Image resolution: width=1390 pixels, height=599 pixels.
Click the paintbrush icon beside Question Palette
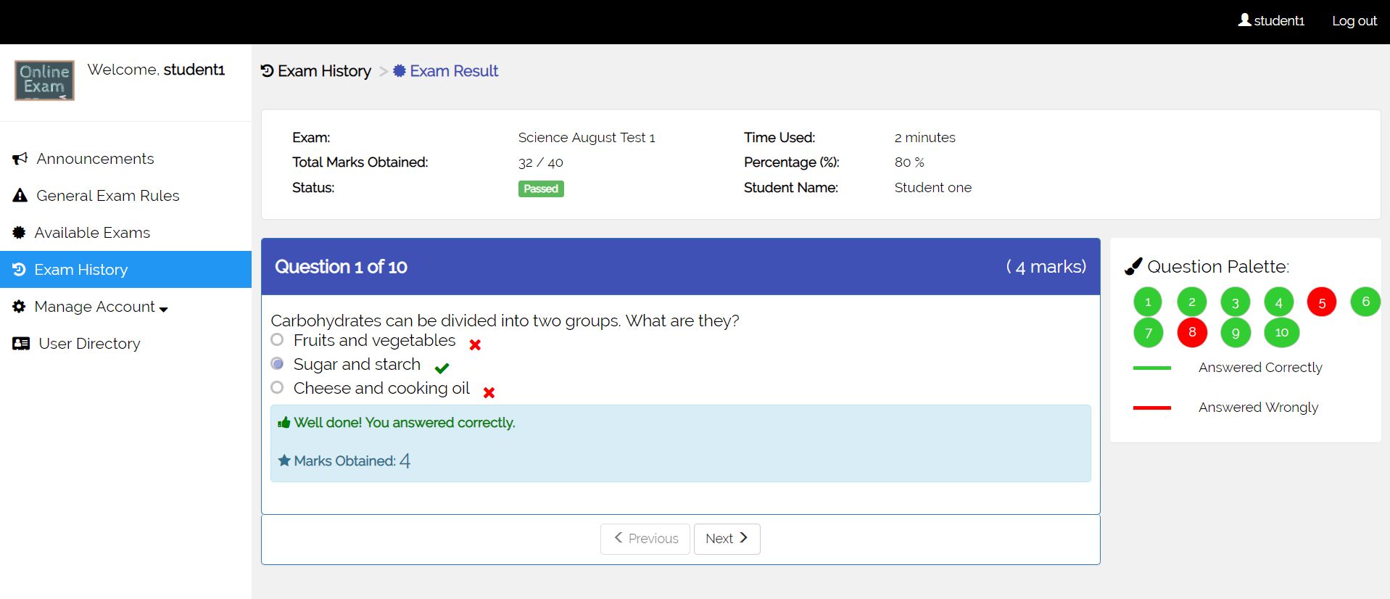pyautogui.click(x=1133, y=267)
